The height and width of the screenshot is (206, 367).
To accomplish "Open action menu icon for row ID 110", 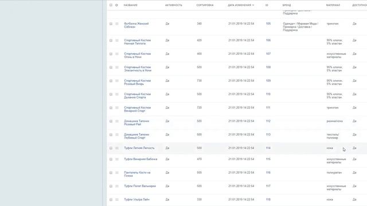I will pyautogui.click(x=117, y=94).
